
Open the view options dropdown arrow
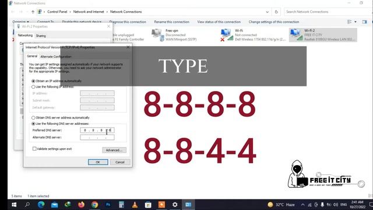(356, 22)
